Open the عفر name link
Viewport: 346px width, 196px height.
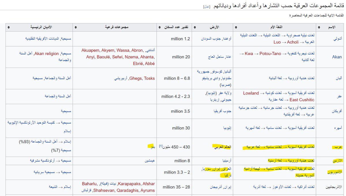(x=339, y=96)
